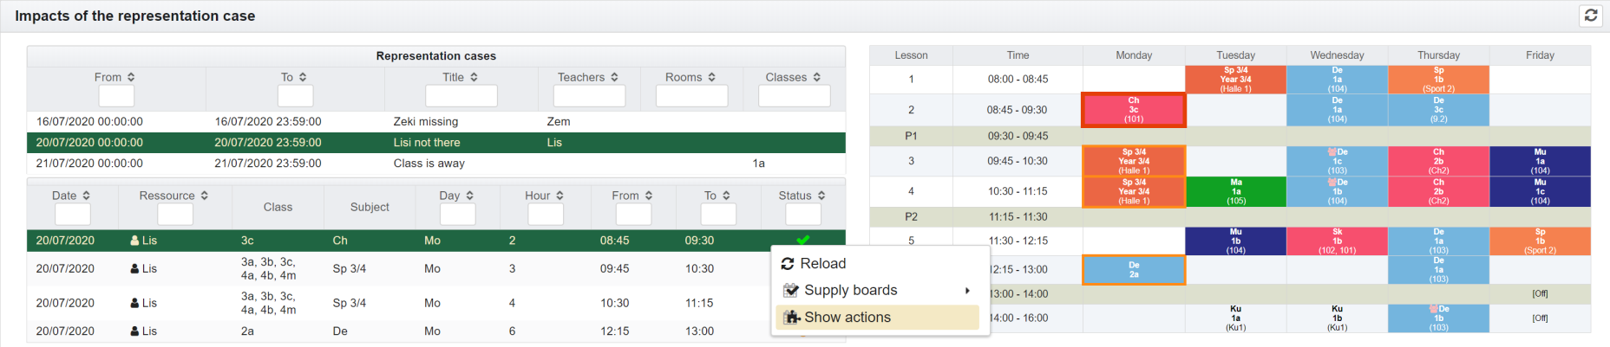Screen dimensions: 1610x347
Task: Click the Classes column sort icon
Action: click(817, 78)
